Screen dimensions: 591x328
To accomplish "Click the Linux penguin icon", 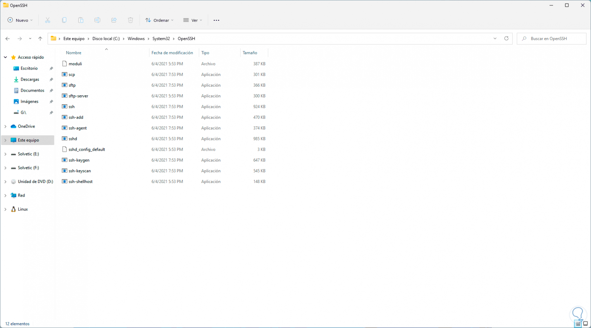I will [13, 209].
